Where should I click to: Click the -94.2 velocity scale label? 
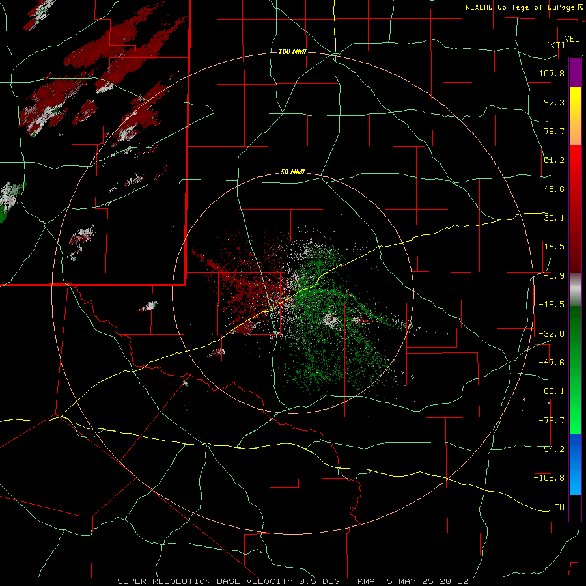[x=551, y=449]
